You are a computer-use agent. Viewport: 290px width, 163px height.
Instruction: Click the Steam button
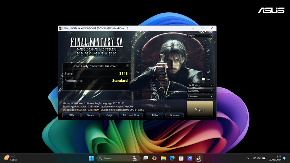pyautogui.click(x=90, y=115)
